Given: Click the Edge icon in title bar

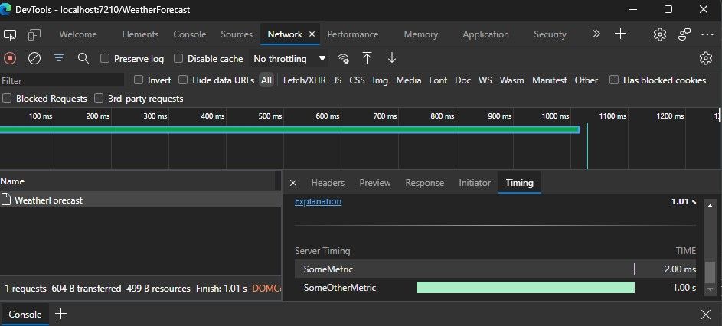Looking at the screenshot, I should tap(5, 9).
